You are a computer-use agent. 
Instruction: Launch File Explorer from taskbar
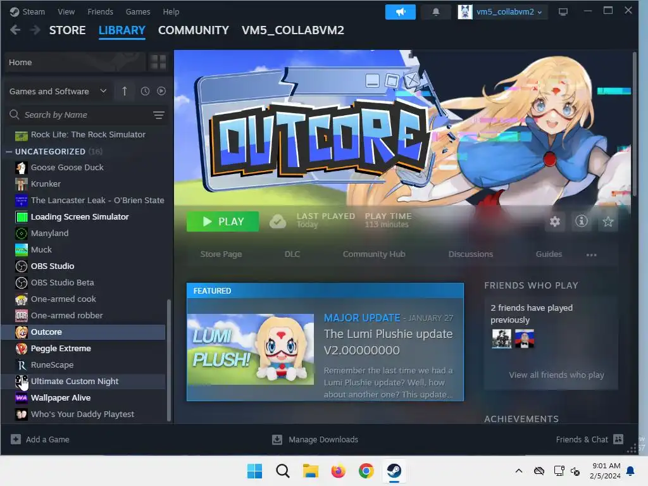(x=310, y=471)
